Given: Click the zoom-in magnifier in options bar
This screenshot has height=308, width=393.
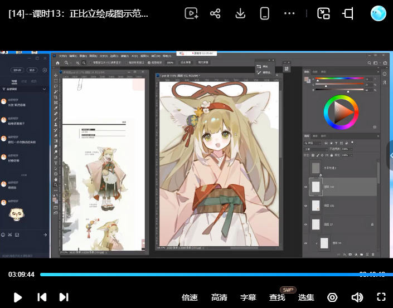Looking at the screenshot, I should point(77,63).
